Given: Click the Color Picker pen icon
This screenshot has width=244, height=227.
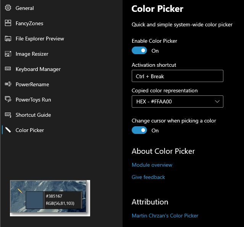Looking at the screenshot, I should pyautogui.click(x=8, y=130).
